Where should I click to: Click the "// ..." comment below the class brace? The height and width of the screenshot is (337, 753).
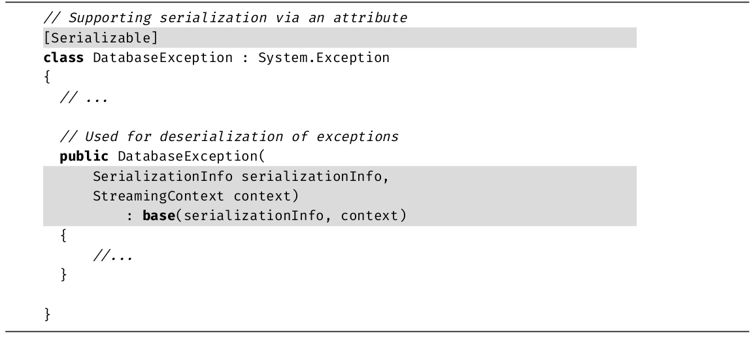(84, 98)
